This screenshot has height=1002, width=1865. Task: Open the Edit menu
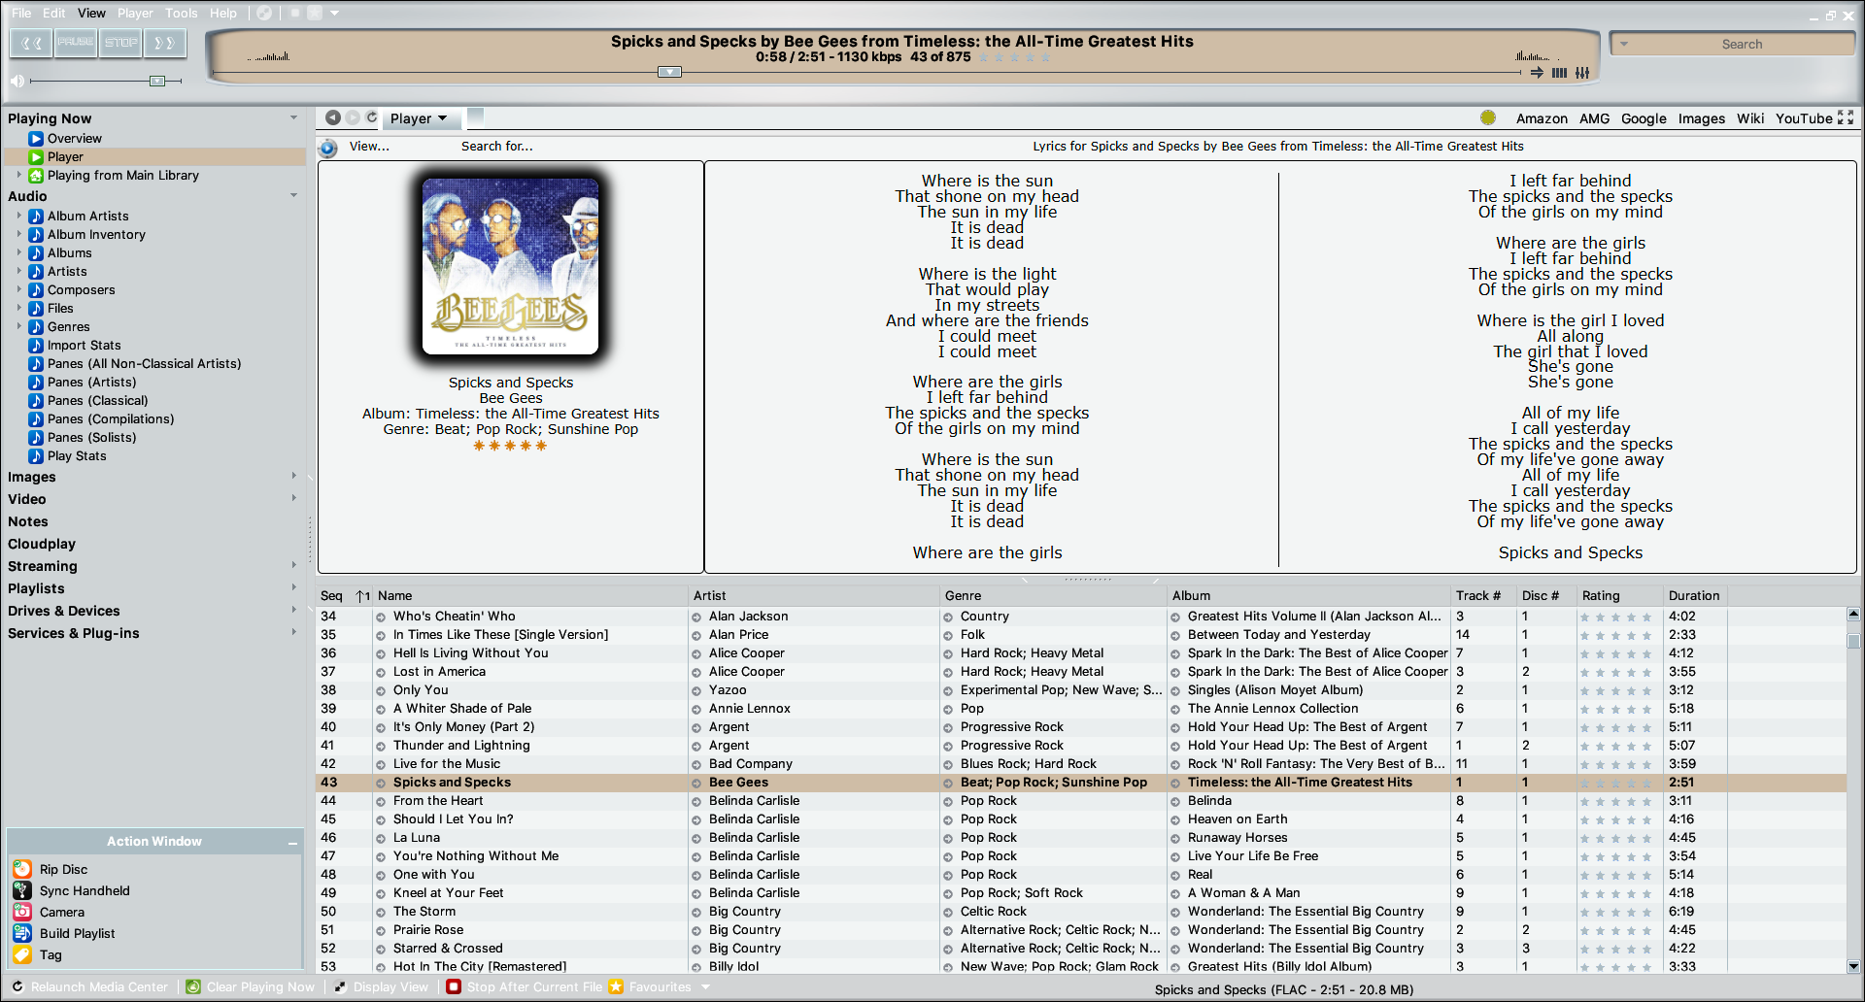tap(54, 13)
